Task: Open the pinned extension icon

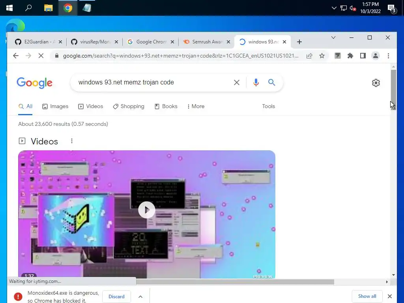Action: click(x=338, y=56)
